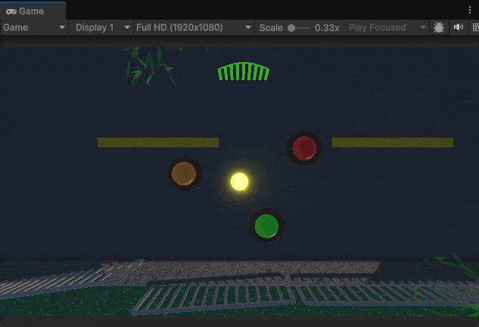
Task: Open the Full HD (1920x1080) resolution dropdown
Action: point(194,27)
